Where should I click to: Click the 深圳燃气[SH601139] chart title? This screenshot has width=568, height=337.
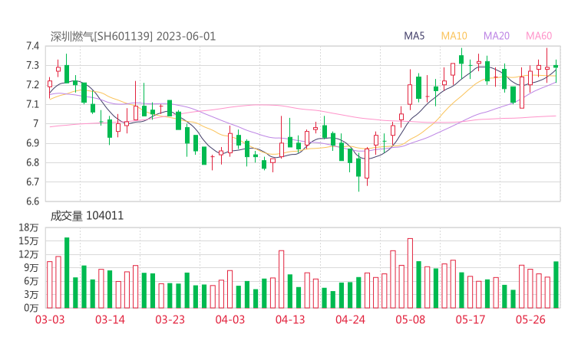coord(102,36)
